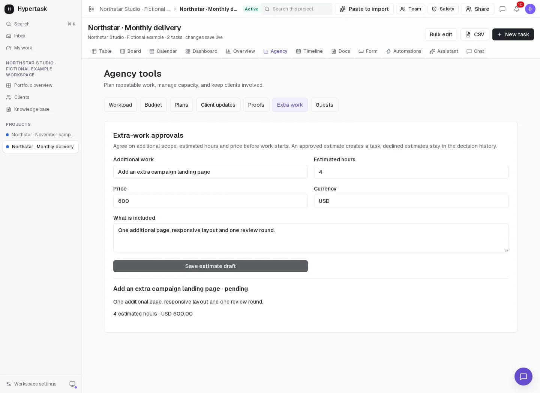Click the Bulk edit button
Screen dimensions: 540x393
(441, 34)
